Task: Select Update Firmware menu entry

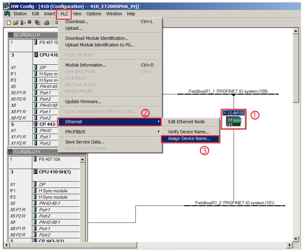Action: coord(83,102)
